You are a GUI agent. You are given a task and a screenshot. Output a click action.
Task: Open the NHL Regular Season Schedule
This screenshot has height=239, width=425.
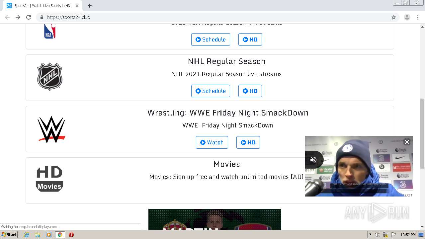[211, 91]
